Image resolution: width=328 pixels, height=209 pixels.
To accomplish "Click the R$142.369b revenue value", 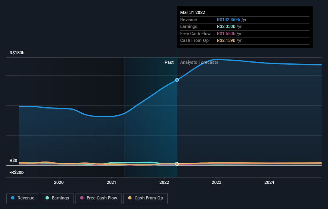I will coord(229,20).
